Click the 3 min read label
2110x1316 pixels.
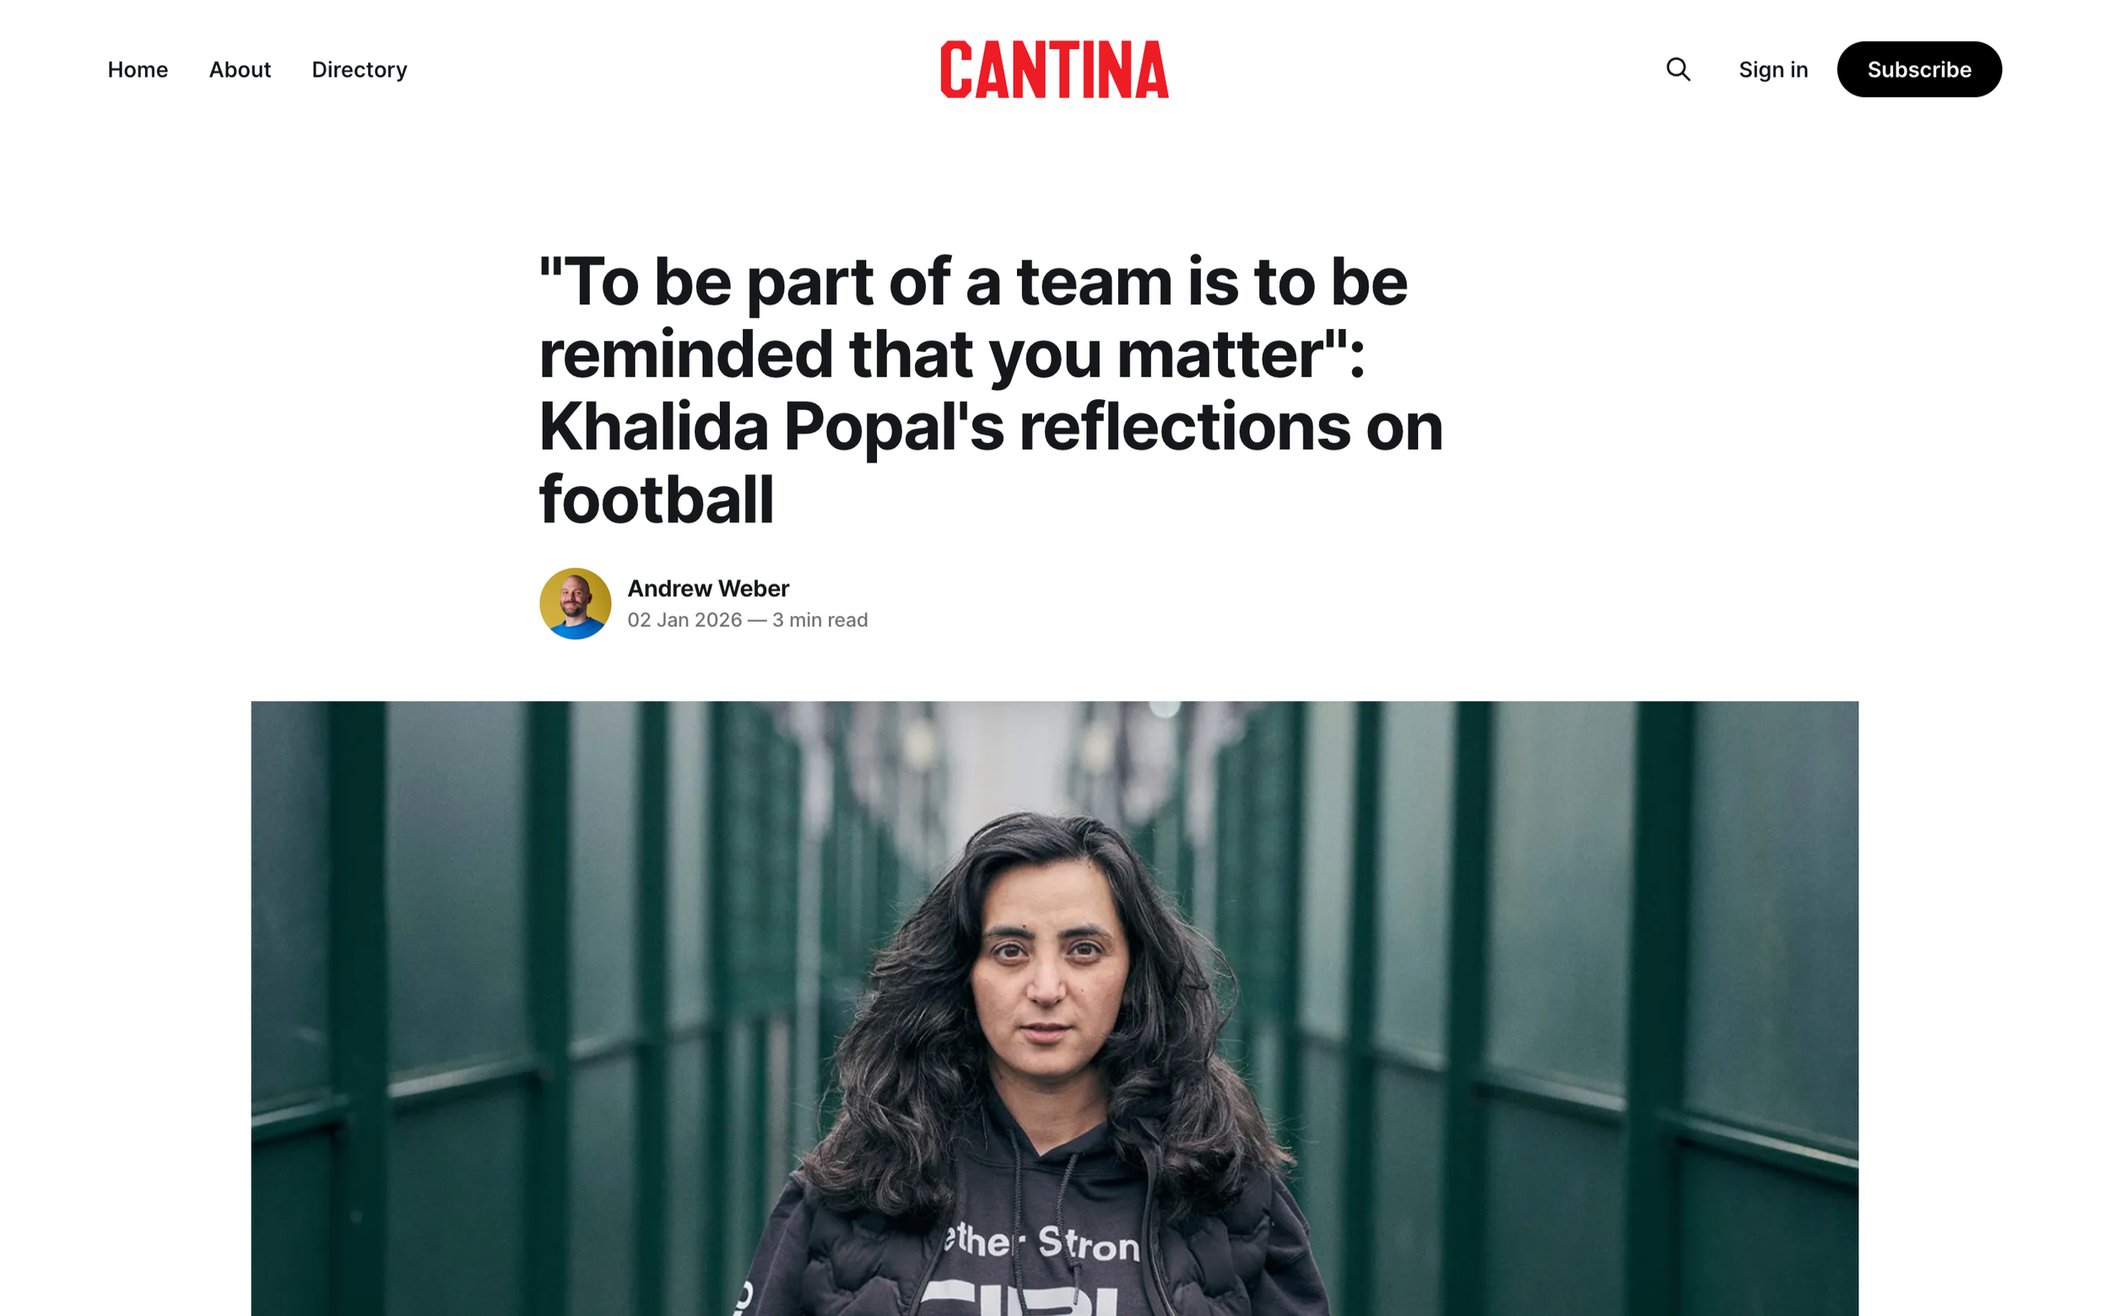820,620
